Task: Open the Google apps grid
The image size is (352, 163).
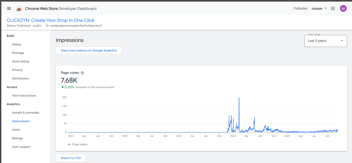Action: click(333, 9)
